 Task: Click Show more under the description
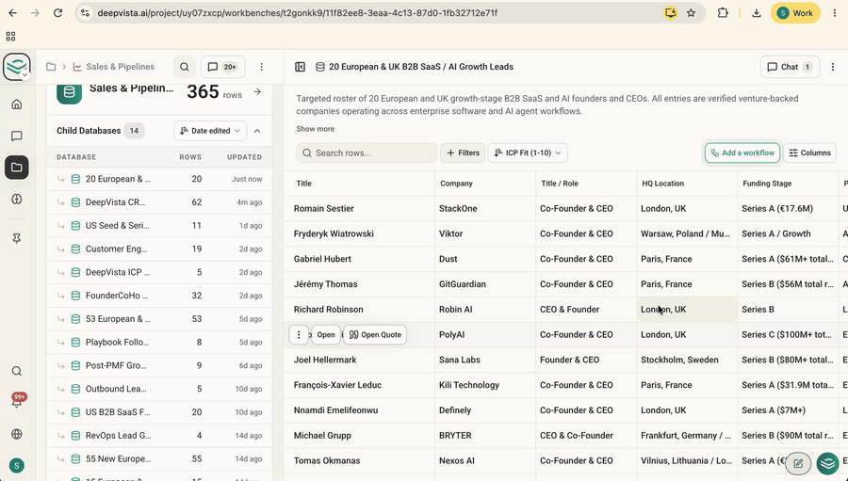click(316, 129)
